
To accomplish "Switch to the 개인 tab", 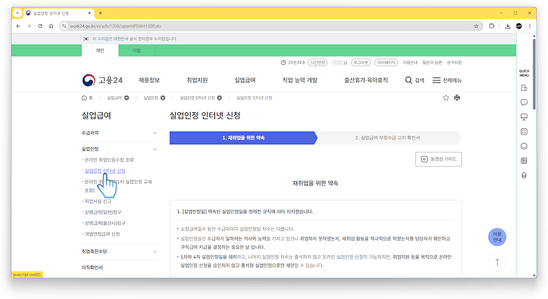I will tap(100, 51).
